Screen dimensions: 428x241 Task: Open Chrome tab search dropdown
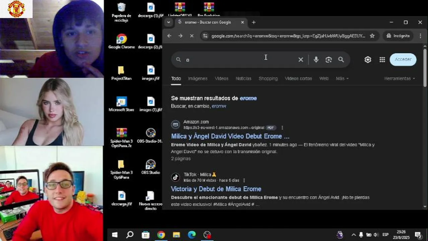point(168,22)
